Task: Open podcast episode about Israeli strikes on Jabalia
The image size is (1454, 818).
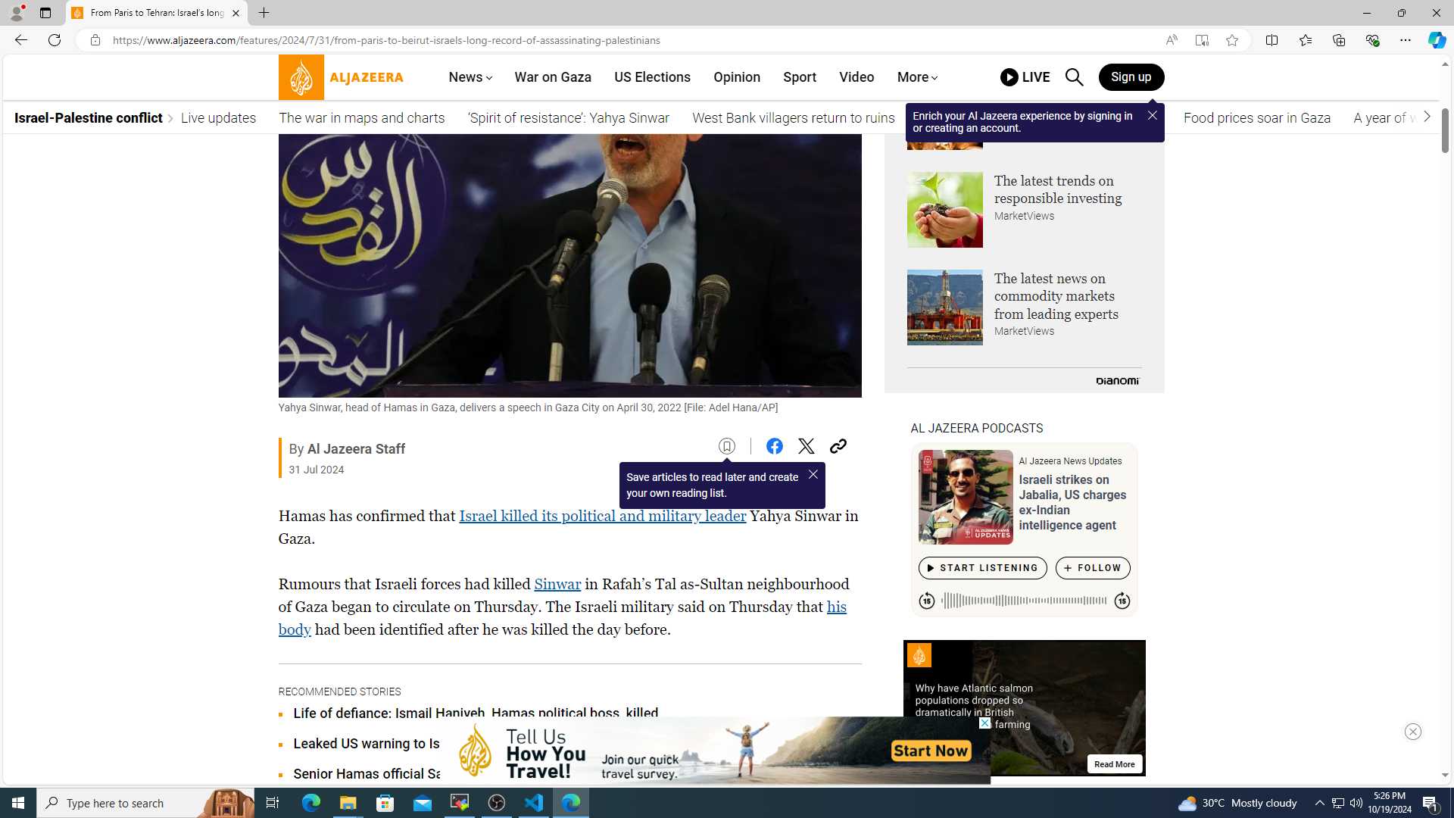Action: [1072, 503]
